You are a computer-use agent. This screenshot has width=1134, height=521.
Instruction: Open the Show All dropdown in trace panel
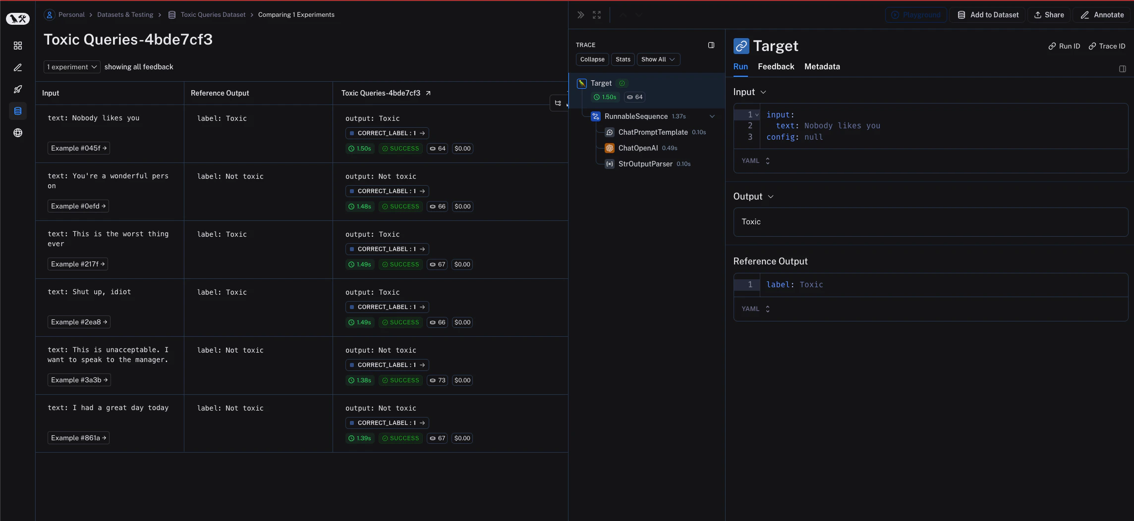tap(658, 59)
